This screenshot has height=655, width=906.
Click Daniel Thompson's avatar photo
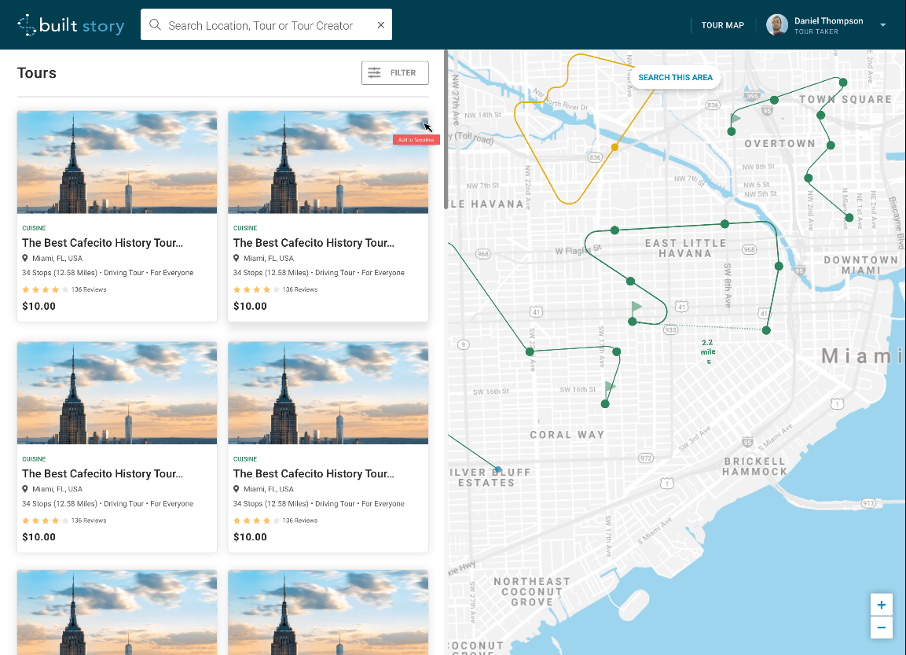(x=776, y=25)
